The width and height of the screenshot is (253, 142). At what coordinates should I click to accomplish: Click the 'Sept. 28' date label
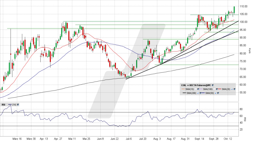click(x=214, y=139)
